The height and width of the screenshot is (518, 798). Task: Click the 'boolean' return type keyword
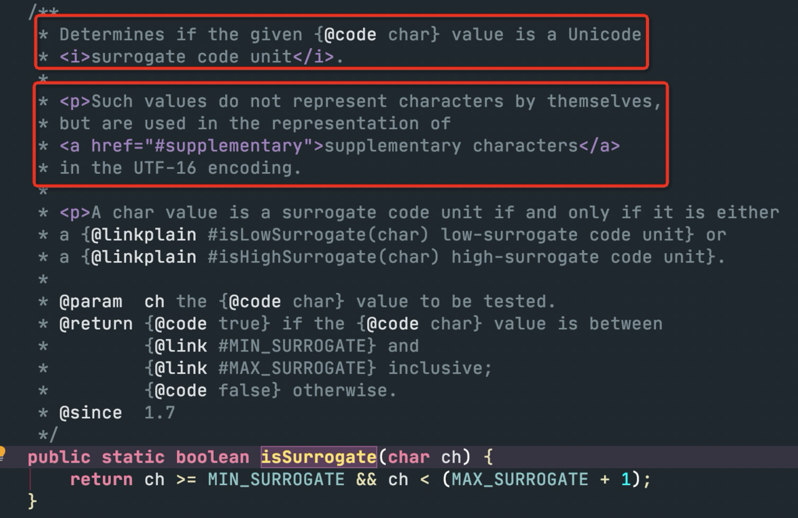212,457
